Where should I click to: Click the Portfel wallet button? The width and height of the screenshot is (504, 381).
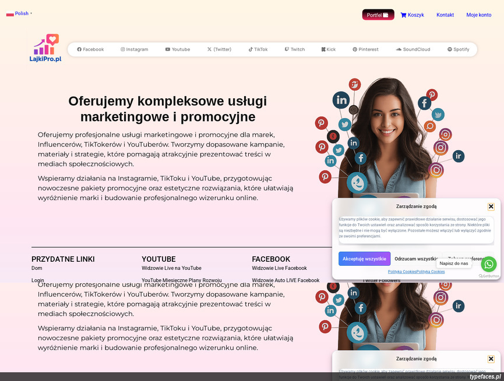tap(378, 15)
